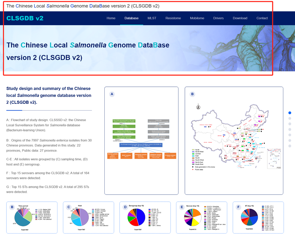Switch to the second slide indicator dot
Viewport: 295px width, 236px height.
pos(290,118)
